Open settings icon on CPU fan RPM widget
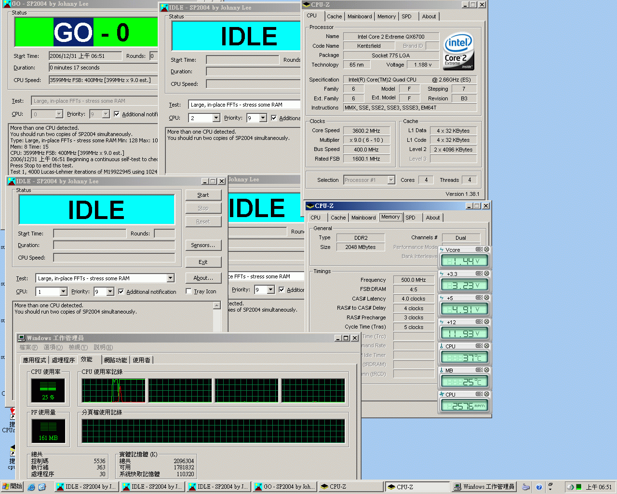Viewport: 617px width, 494px height. coord(479,394)
